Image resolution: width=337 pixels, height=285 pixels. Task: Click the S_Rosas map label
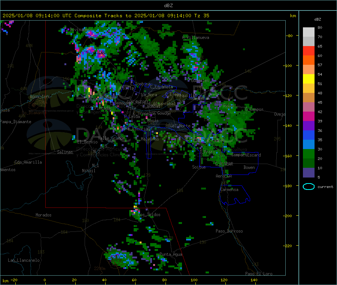click(x=150, y=121)
